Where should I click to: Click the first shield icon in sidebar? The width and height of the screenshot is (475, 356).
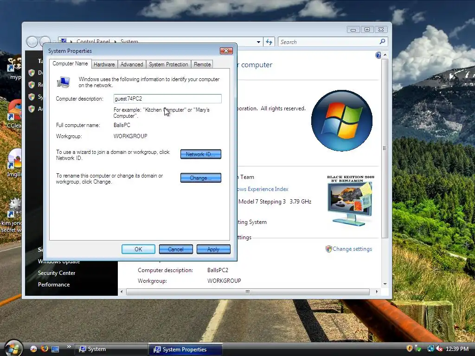(x=32, y=73)
